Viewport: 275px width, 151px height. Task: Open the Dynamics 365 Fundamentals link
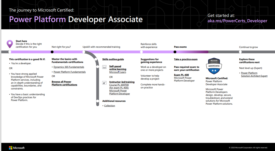[x=69, y=67]
